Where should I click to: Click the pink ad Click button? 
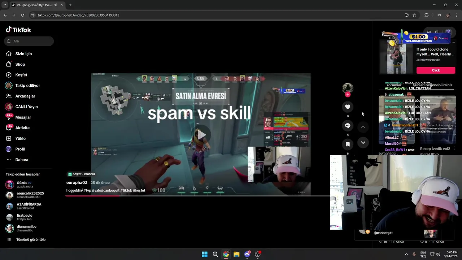(436, 70)
